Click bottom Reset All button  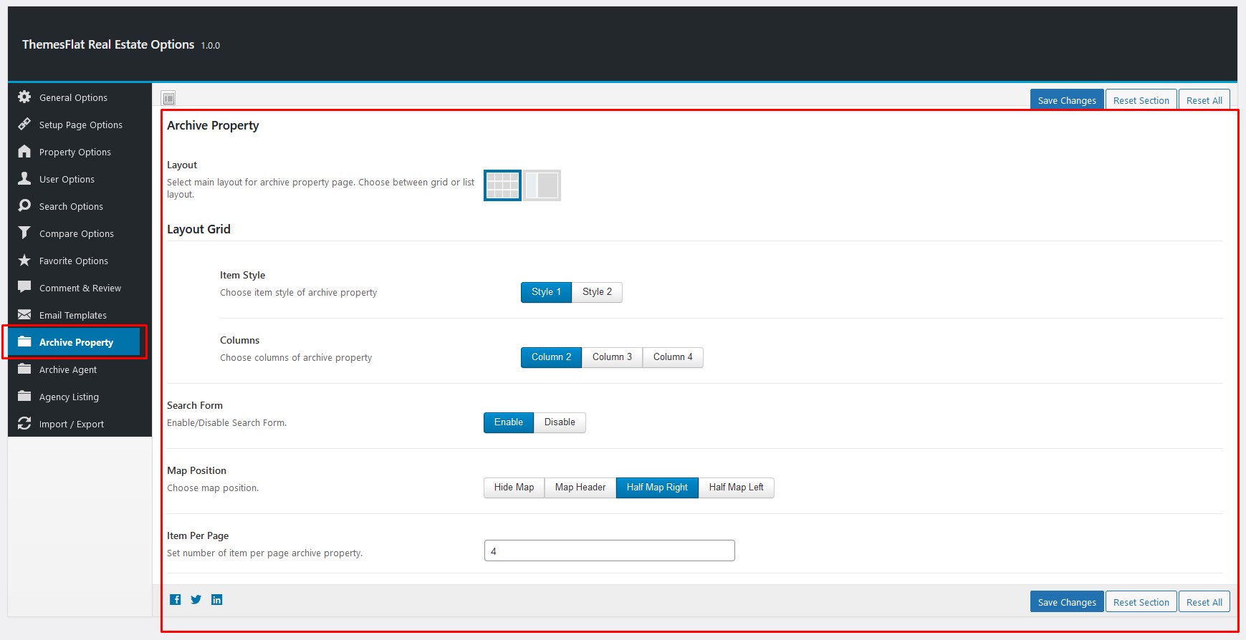pyautogui.click(x=1204, y=602)
